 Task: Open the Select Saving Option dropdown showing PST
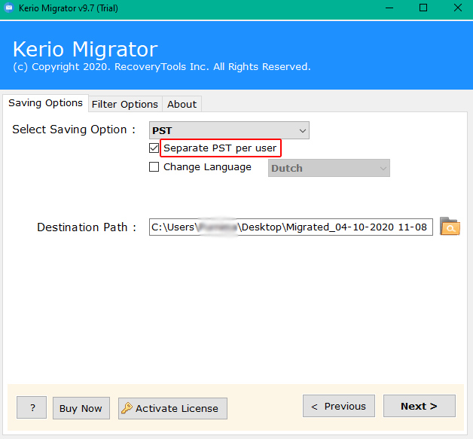229,130
